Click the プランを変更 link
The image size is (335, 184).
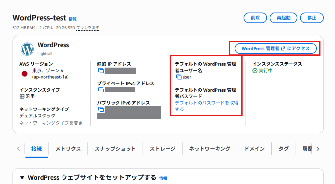(88, 28)
